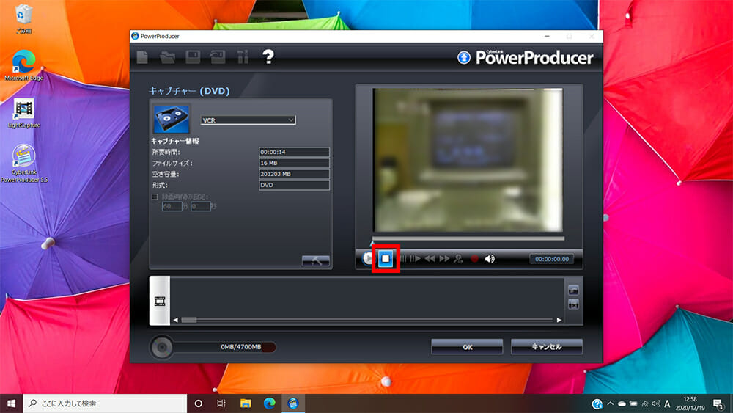Click the storyboard scroll left arrow

176,320
